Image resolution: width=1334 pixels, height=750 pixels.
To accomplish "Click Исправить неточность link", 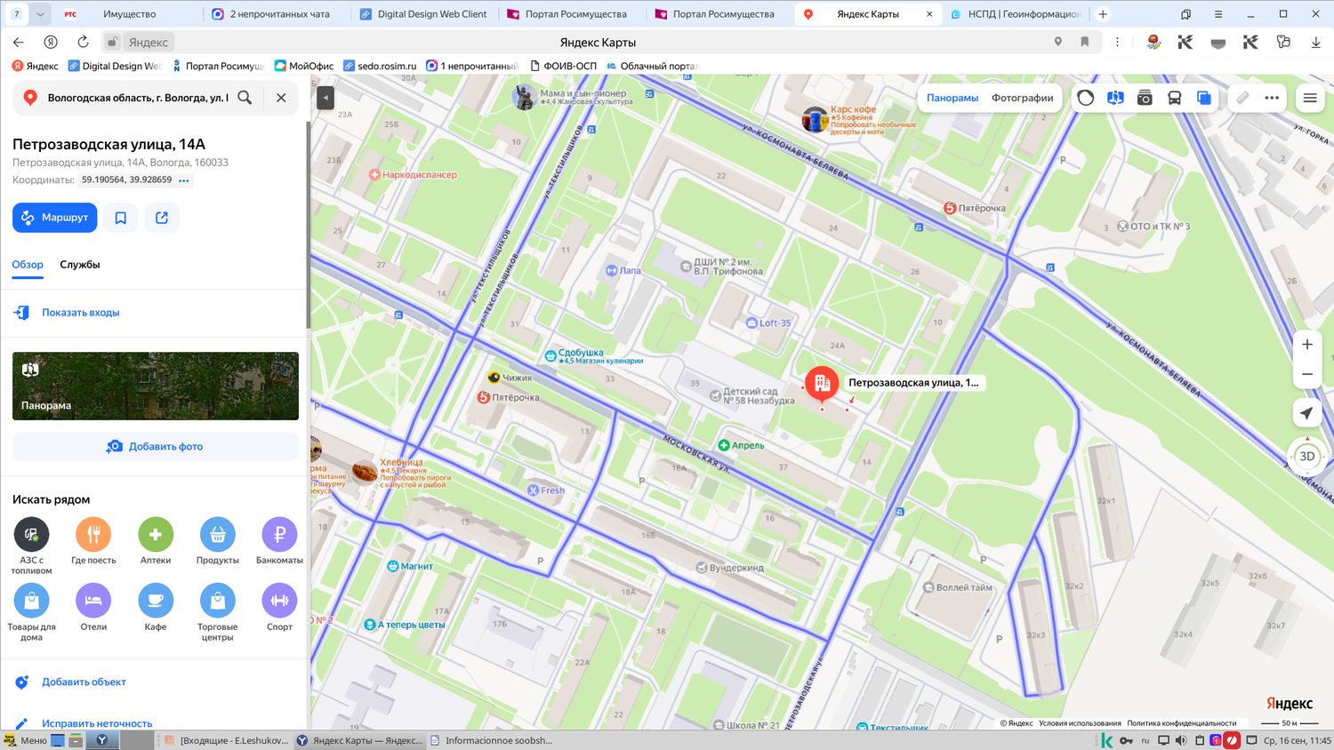I will click(97, 723).
